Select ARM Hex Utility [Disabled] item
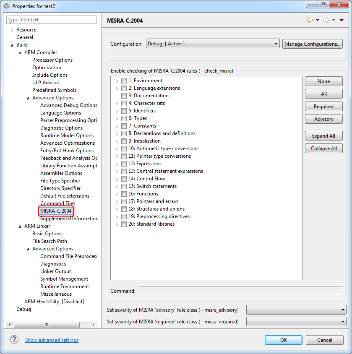 54,302
